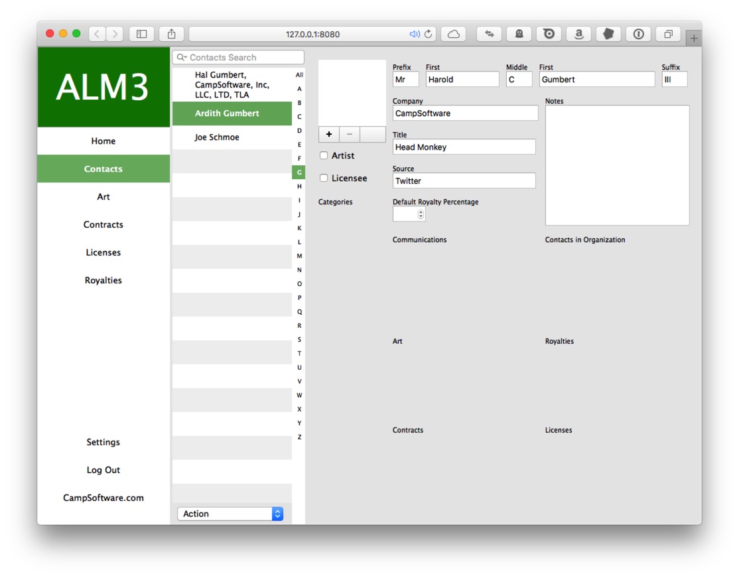
Task: Open the iCloud tabs cloud icon
Action: [x=453, y=34]
